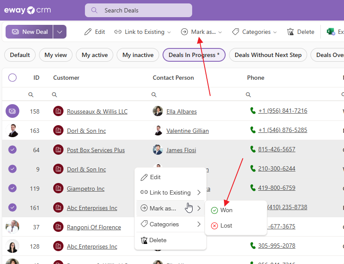Choose Delete in the context menu
344x264 pixels.
pos(170,240)
